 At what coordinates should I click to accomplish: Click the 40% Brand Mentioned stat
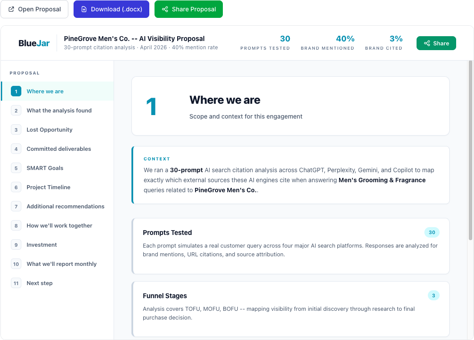[327, 43]
